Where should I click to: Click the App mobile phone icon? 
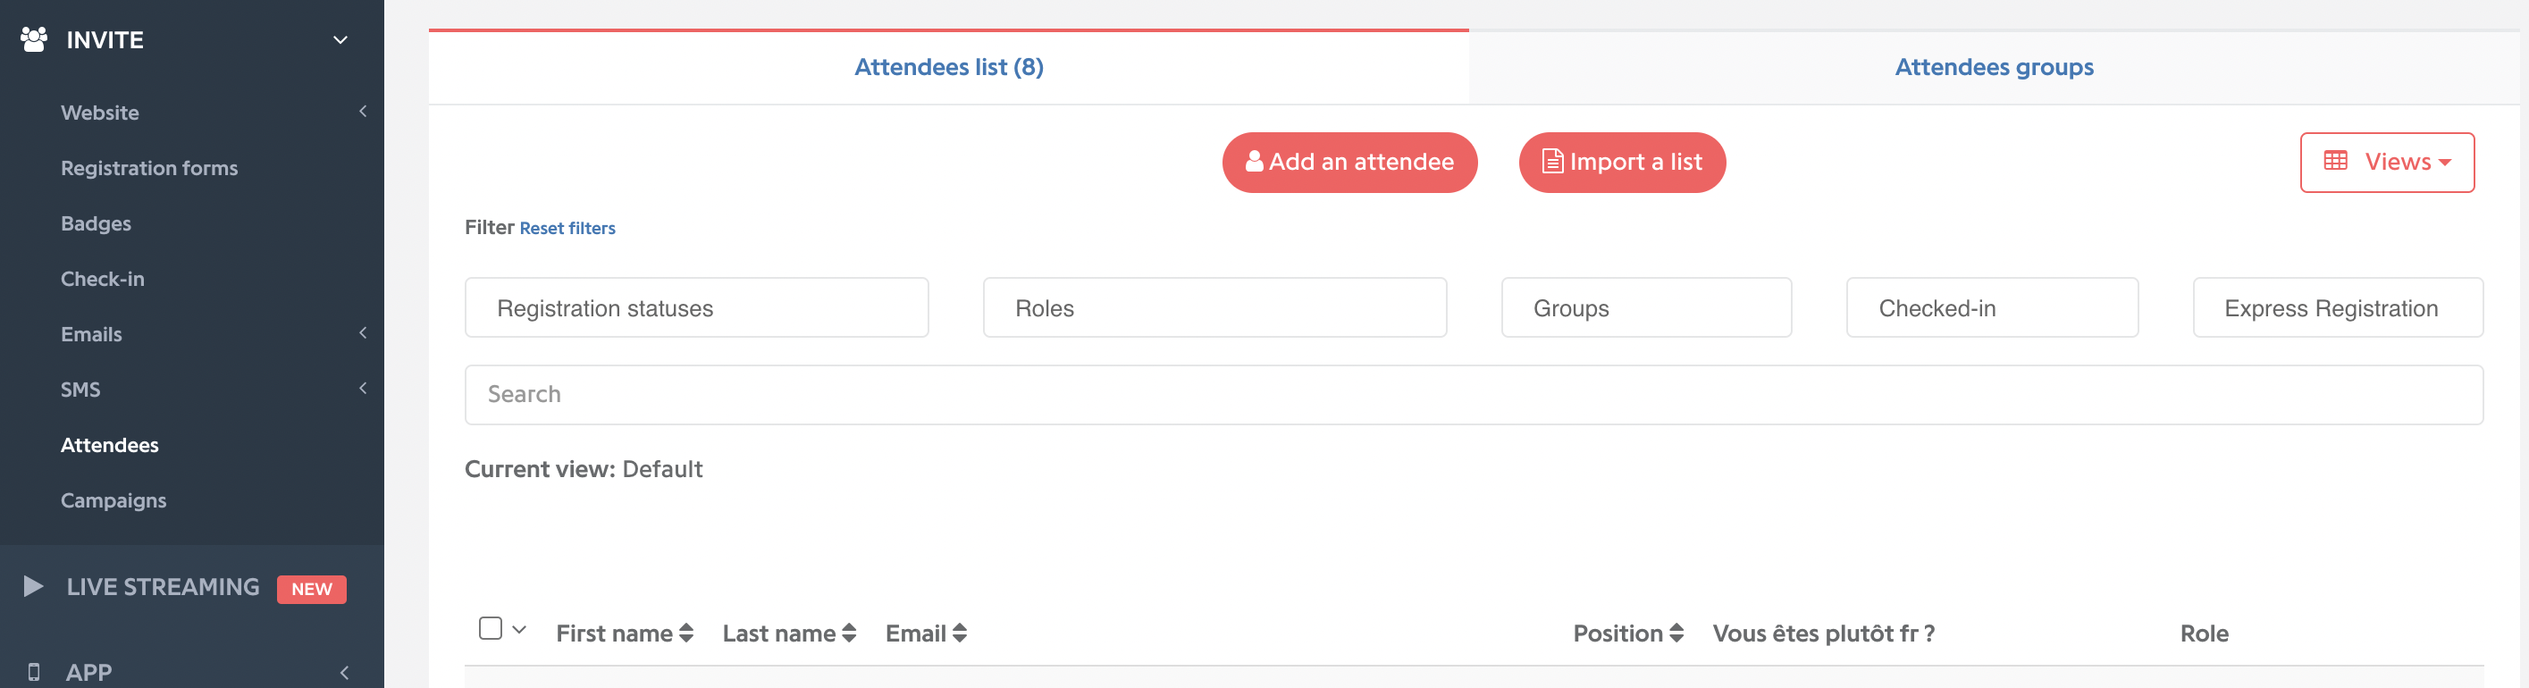[33, 672]
